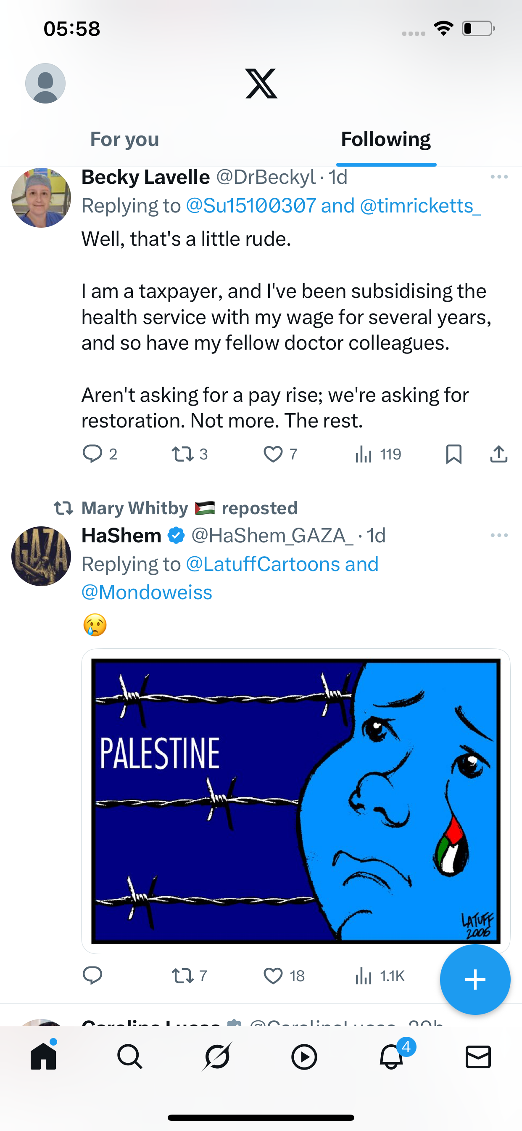522x1131 pixels.
Task: Switch to the For you tab
Action: (124, 139)
